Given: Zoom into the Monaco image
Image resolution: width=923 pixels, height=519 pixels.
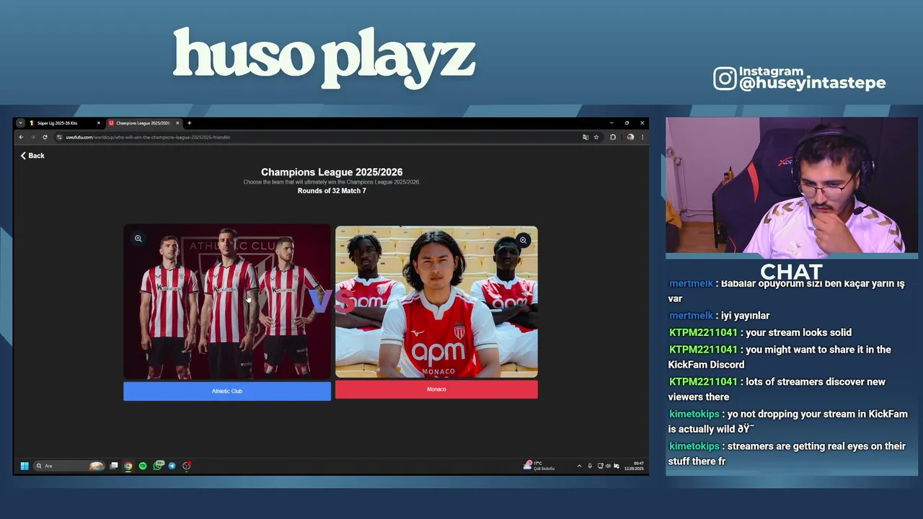Looking at the screenshot, I should pyautogui.click(x=523, y=240).
